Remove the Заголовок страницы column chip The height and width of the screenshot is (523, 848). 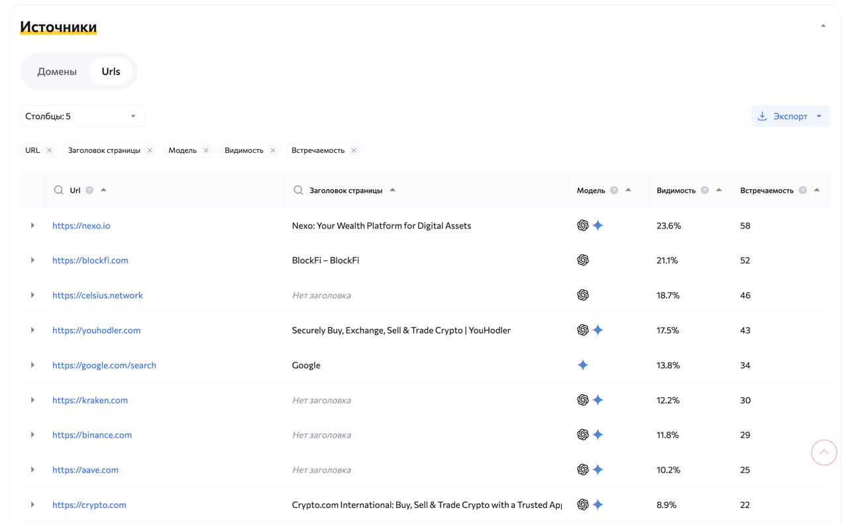pyautogui.click(x=150, y=150)
